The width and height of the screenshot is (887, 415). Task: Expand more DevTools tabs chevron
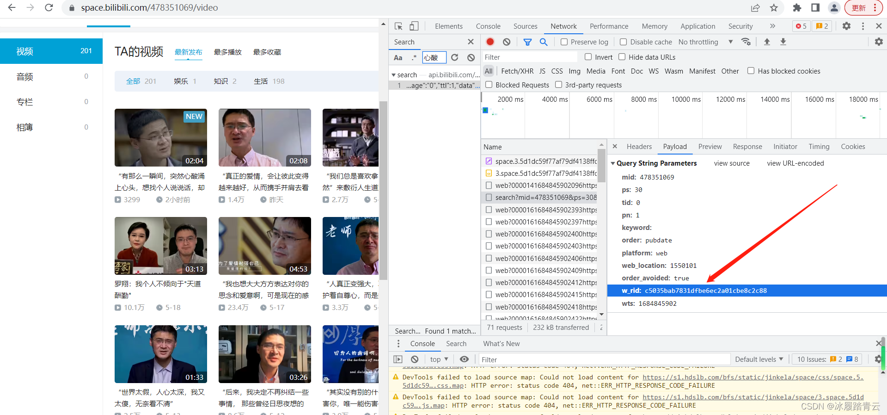coord(772,26)
